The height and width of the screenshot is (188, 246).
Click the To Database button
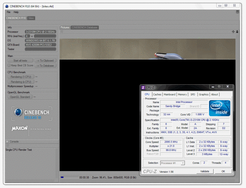tap(45, 65)
